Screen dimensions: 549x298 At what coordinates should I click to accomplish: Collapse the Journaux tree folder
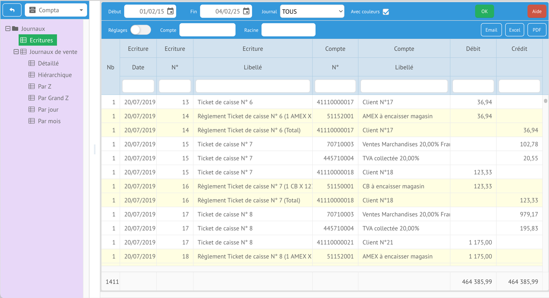coord(8,29)
